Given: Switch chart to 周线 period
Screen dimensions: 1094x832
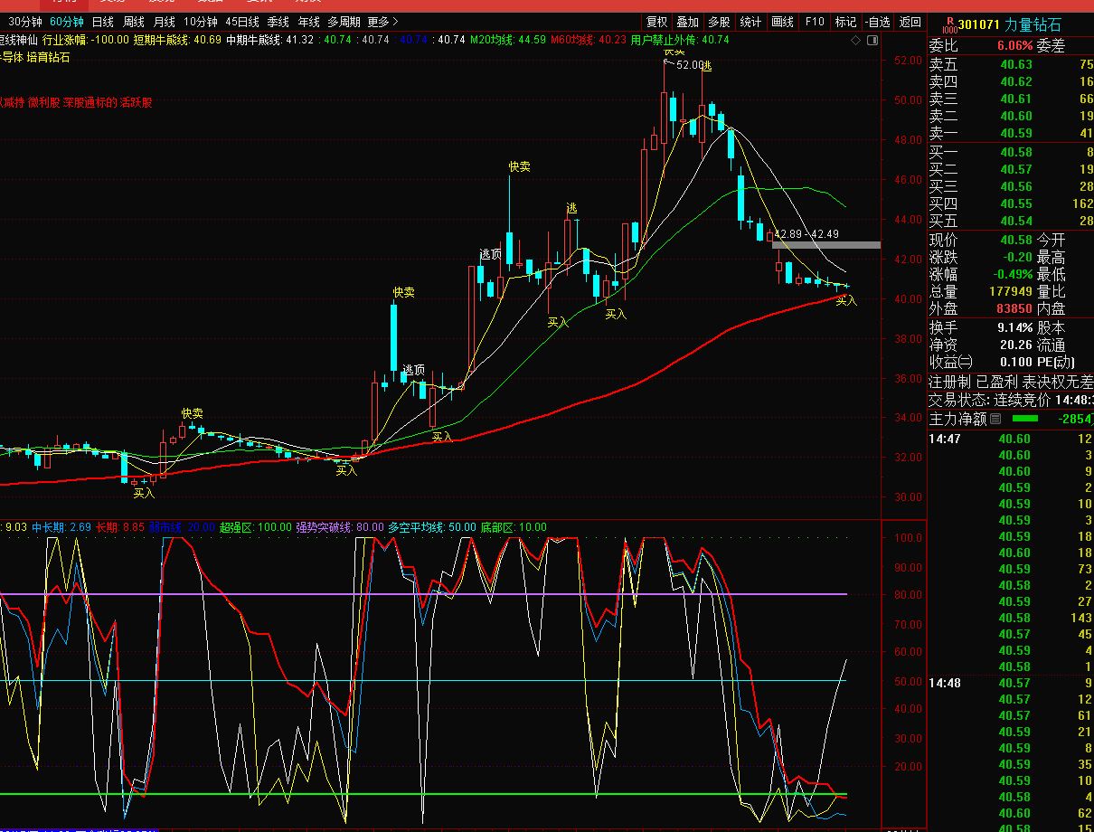Looking at the screenshot, I should click(134, 22).
